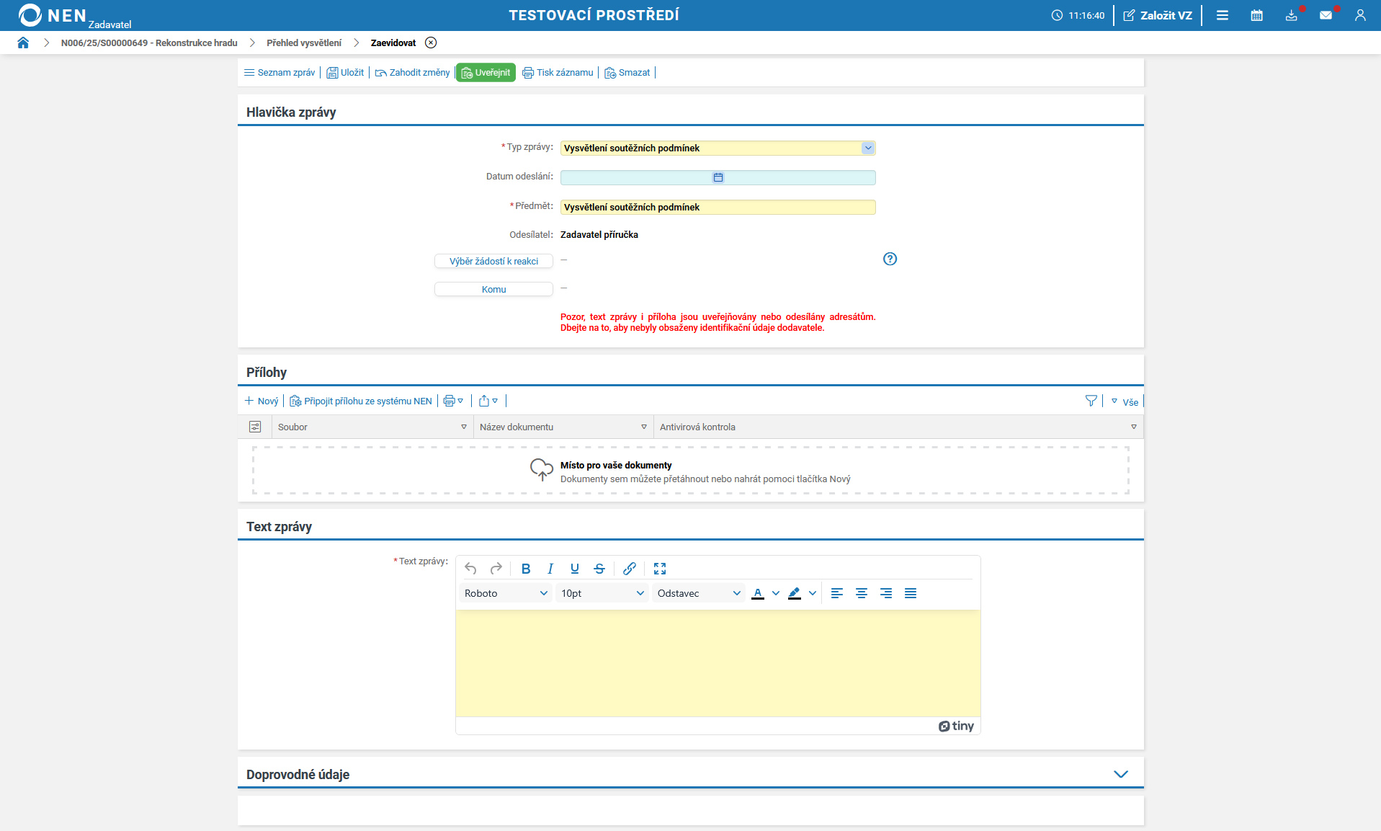Open the text color picker swatch
The width and height of the screenshot is (1381, 831).
click(x=758, y=593)
